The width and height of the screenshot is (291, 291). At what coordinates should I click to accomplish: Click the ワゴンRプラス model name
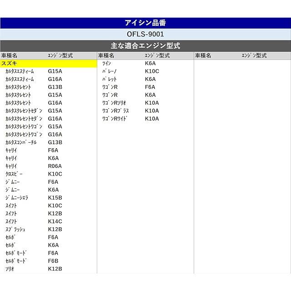coord(116,111)
